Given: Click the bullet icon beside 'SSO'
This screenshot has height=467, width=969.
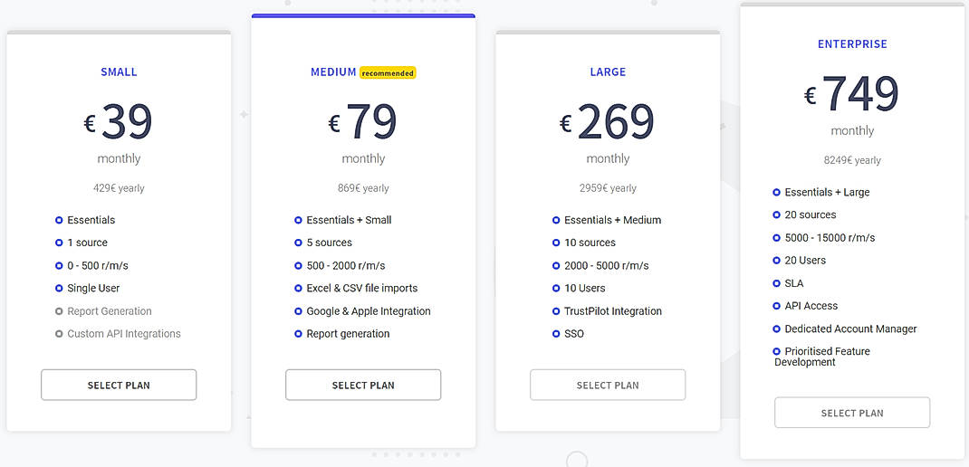Looking at the screenshot, I should click(555, 334).
